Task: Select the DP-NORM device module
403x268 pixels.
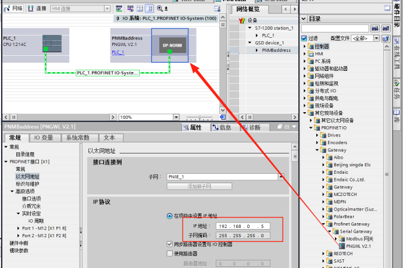Action: 172,45
